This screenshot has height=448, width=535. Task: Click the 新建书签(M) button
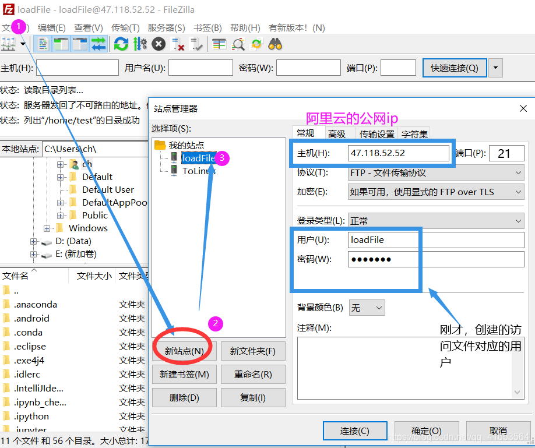[184, 374]
